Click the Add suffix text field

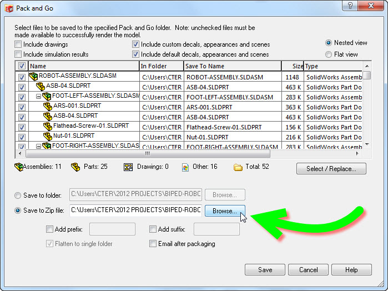click(x=216, y=229)
